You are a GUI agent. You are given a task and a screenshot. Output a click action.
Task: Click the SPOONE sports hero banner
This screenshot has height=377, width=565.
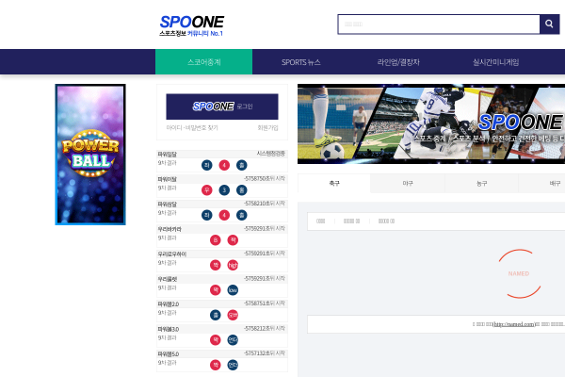point(431,123)
